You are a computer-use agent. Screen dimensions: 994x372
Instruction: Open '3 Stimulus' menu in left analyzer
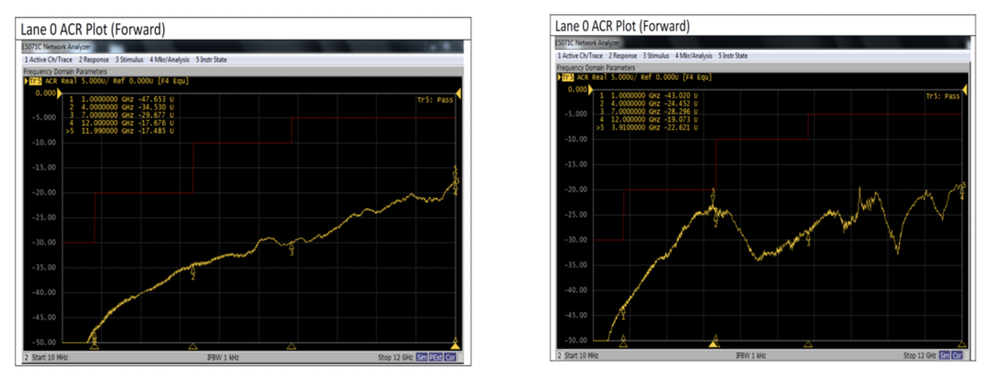(x=129, y=60)
